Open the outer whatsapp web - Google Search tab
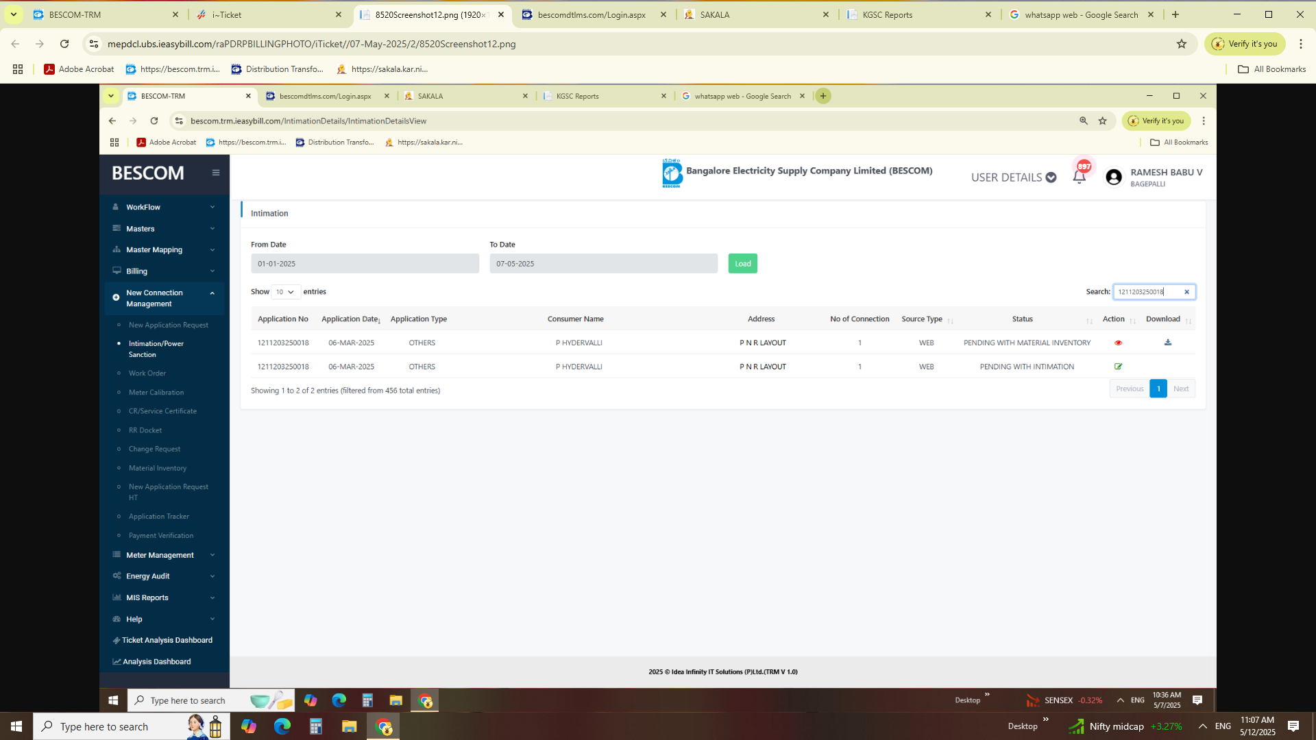Screen dimensions: 1316x740 (x=1082, y=14)
